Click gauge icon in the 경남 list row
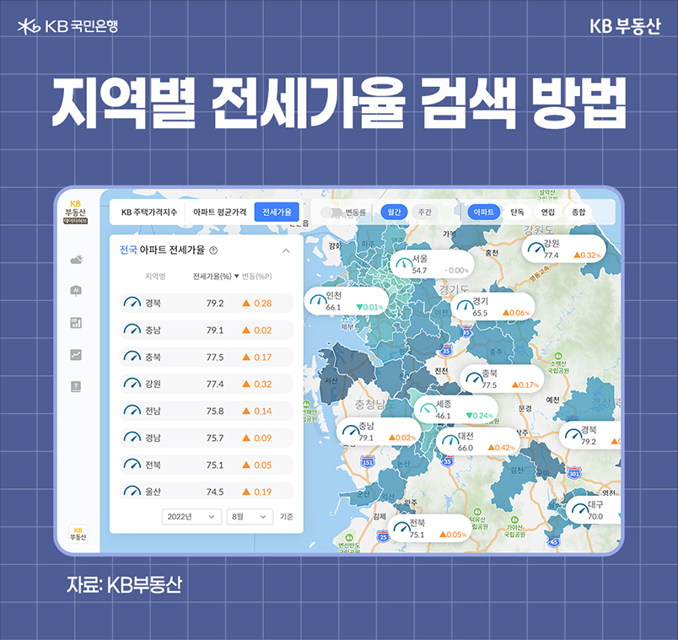Viewport: 678px width, 640px height. (132, 437)
